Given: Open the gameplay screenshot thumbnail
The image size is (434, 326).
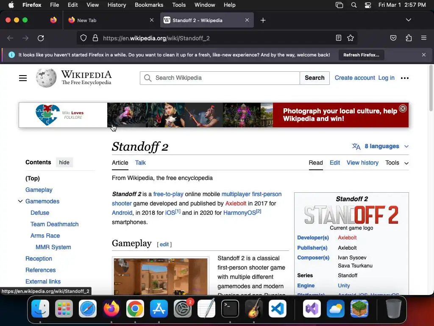Looking at the screenshot, I should pos(161,276).
